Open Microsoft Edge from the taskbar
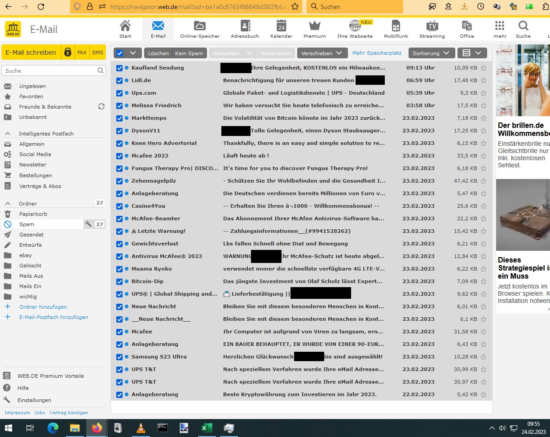This screenshot has height=437, width=550. tap(53, 428)
